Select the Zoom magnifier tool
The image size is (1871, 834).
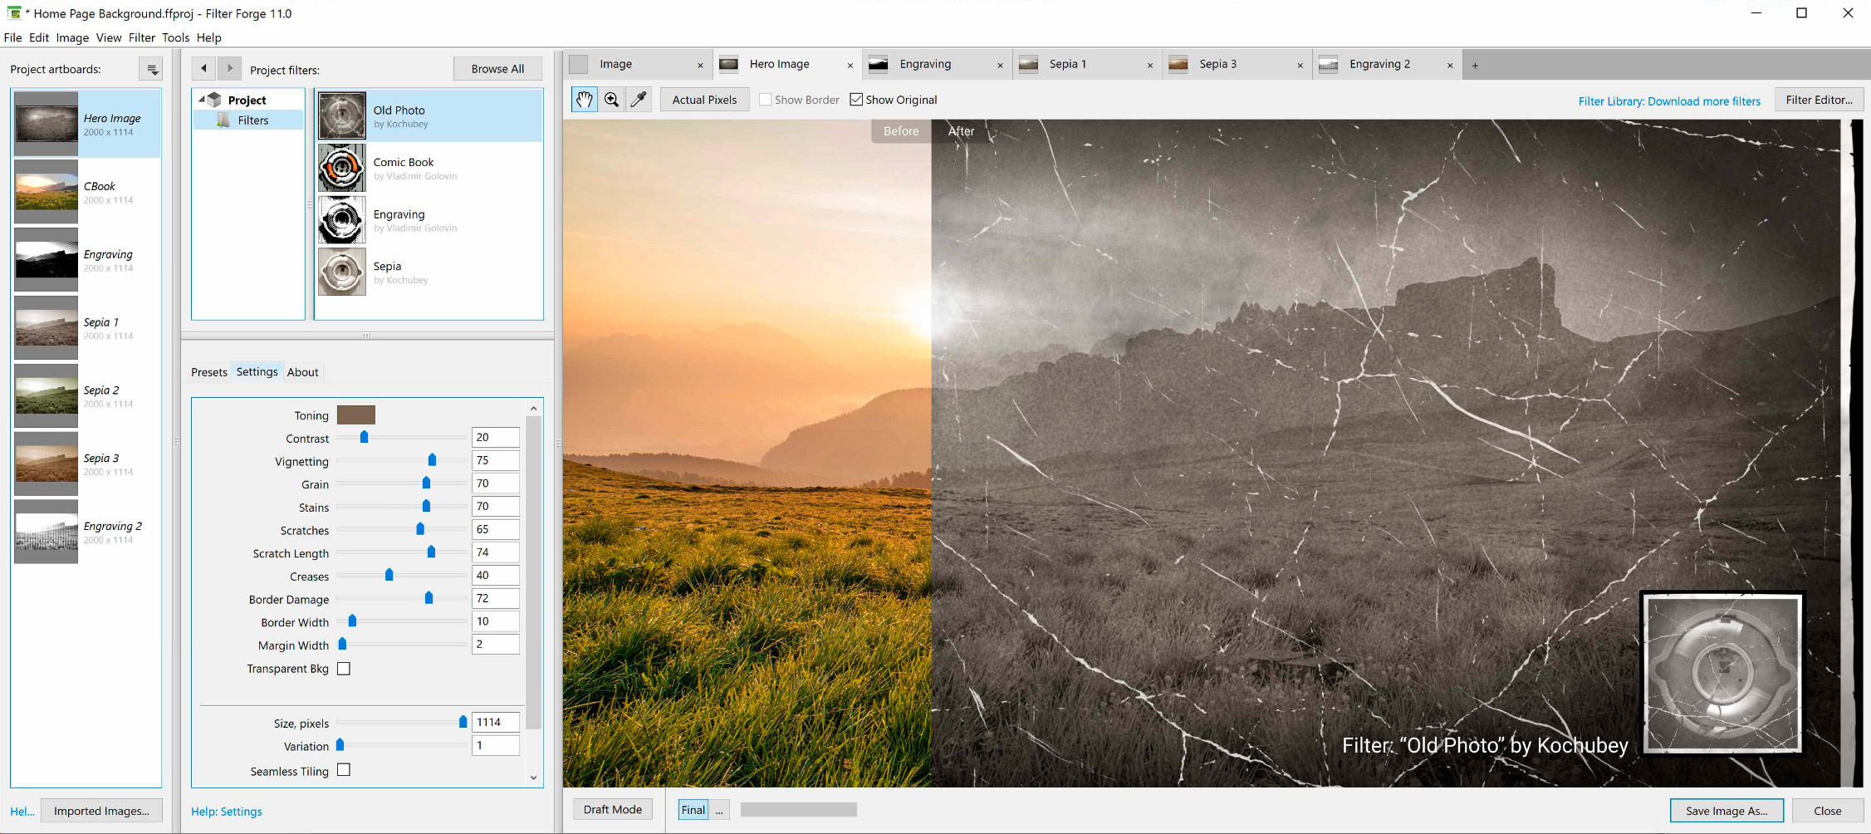click(612, 100)
